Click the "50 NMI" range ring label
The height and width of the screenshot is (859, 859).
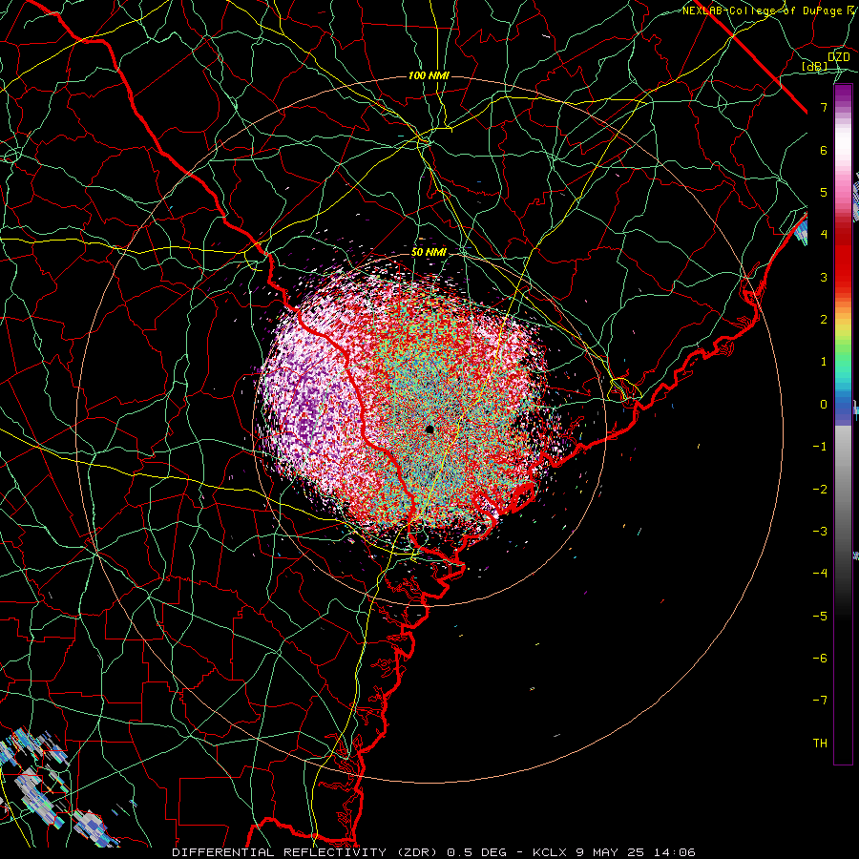coord(429,252)
